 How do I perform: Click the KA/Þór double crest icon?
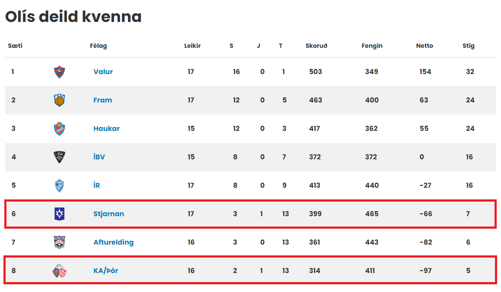pos(59,271)
